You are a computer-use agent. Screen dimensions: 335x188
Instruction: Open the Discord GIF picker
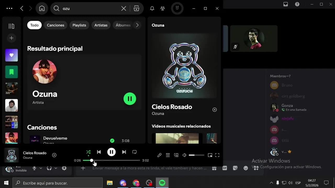(x=225, y=168)
